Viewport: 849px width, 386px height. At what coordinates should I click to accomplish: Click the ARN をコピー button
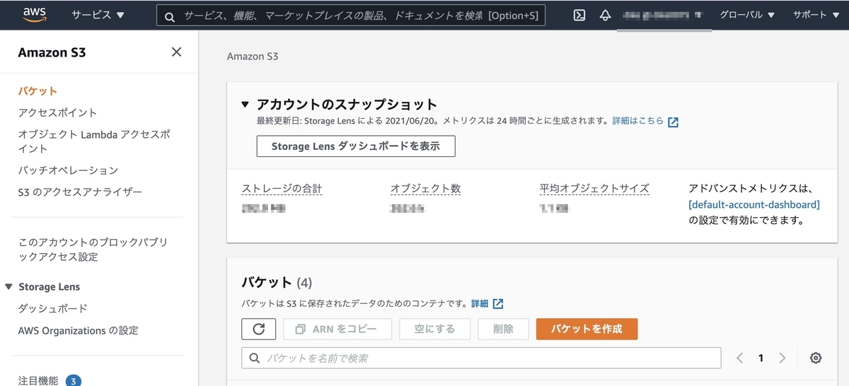pos(338,329)
